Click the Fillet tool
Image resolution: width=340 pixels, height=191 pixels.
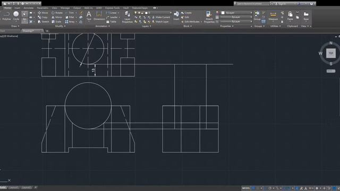click(70, 18)
